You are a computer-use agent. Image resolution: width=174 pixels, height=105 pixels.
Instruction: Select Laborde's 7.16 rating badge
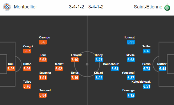[75, 60]
